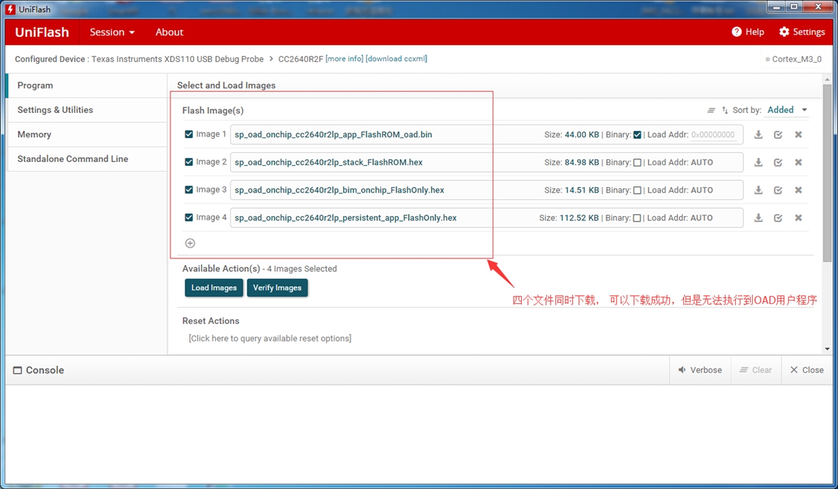Viewport: 838px width, 489px height.
Task: Click the vertical scrollbar in Program panel
Action: point(827,173)
